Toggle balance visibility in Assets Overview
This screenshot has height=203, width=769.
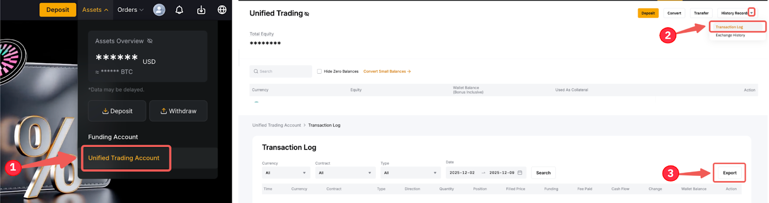click(150, 41)
